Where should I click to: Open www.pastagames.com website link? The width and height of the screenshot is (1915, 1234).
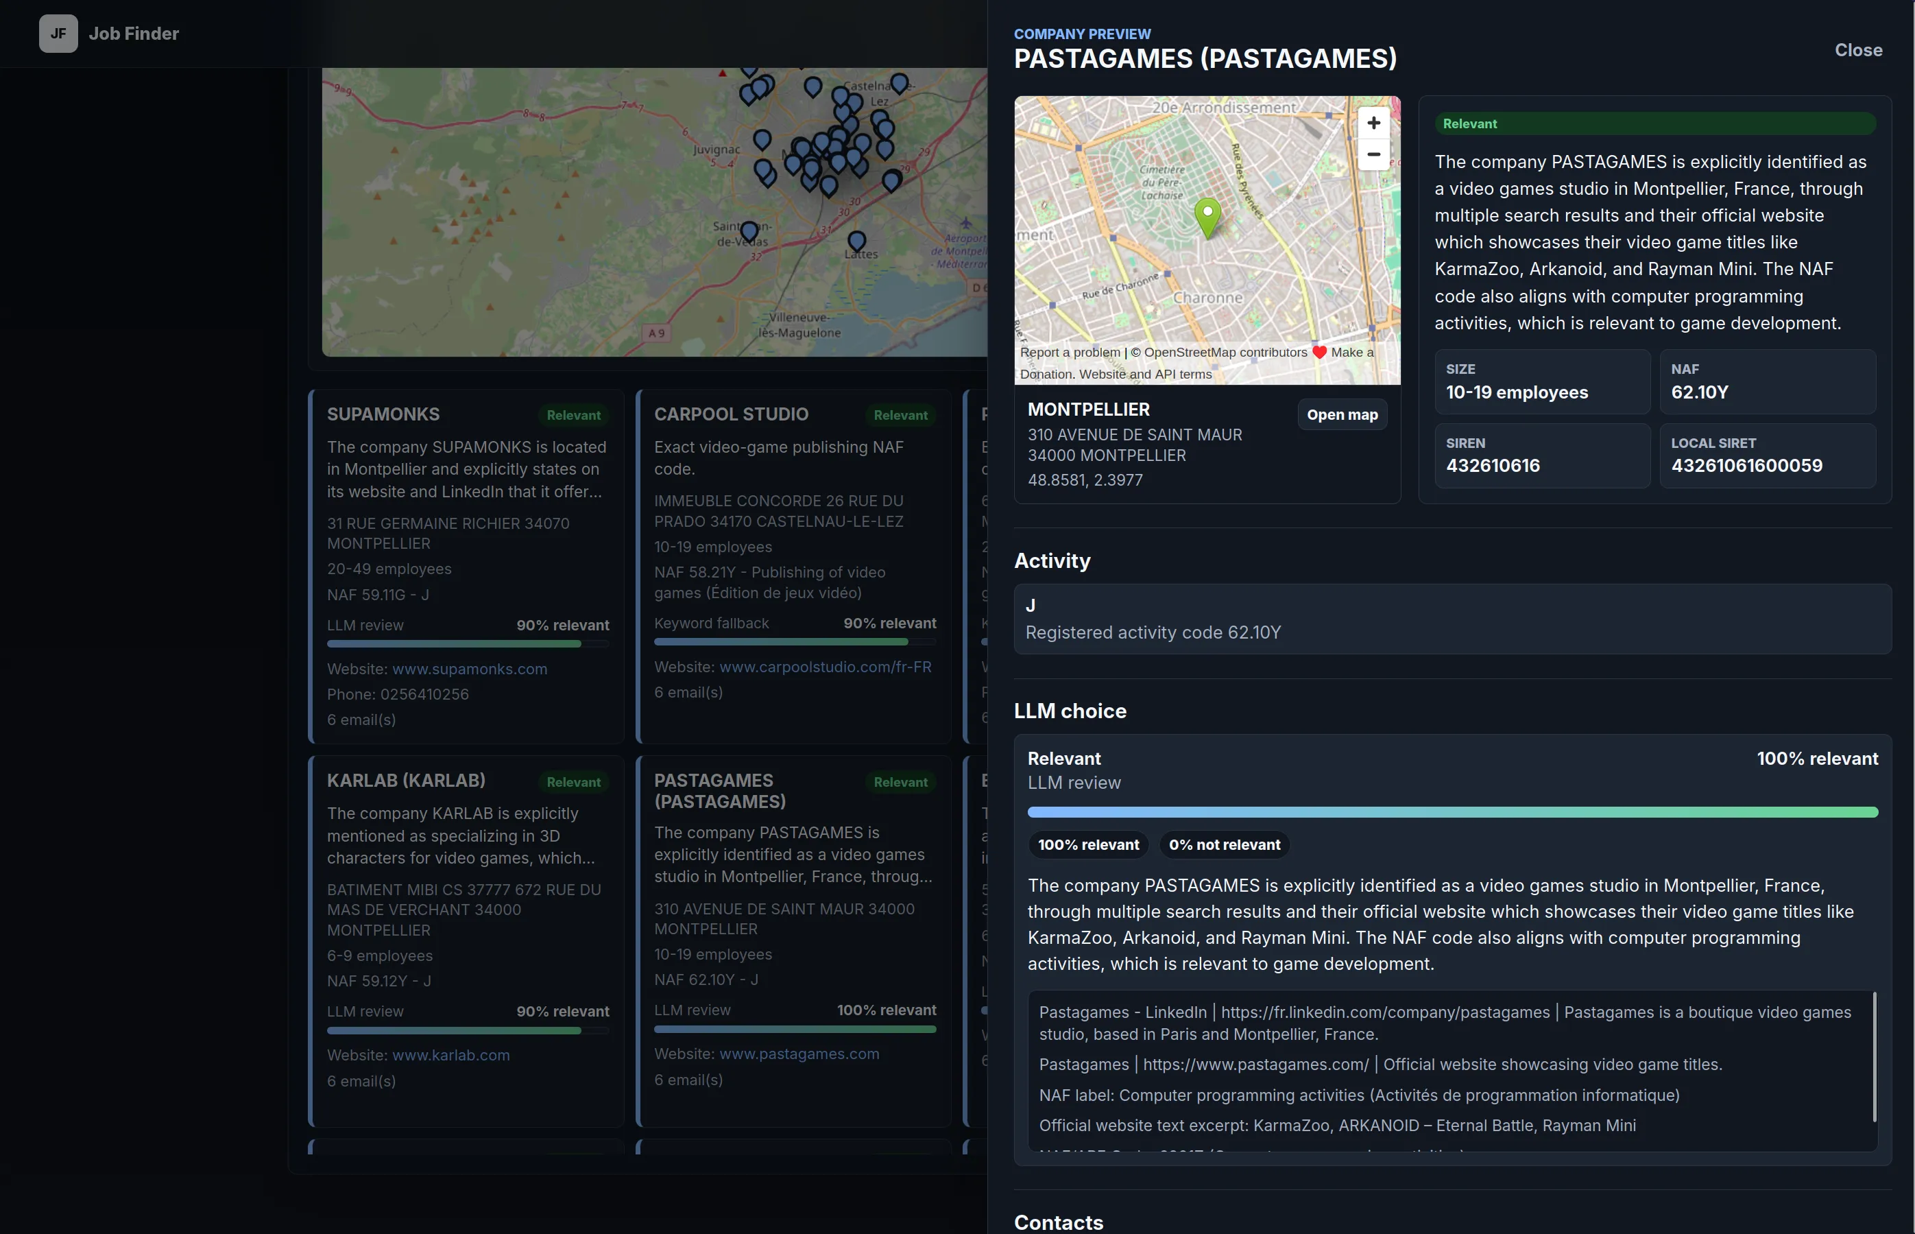799,1054
